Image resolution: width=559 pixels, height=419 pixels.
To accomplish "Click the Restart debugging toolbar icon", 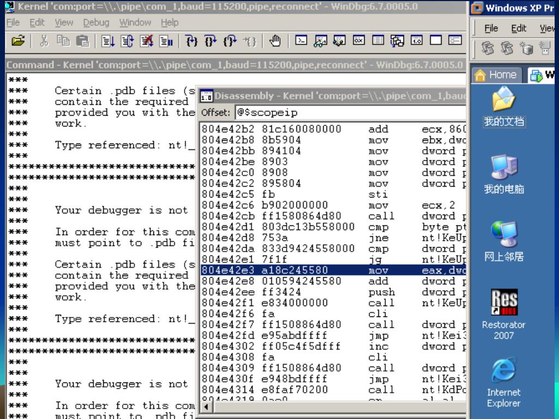I will coord(127,41).
